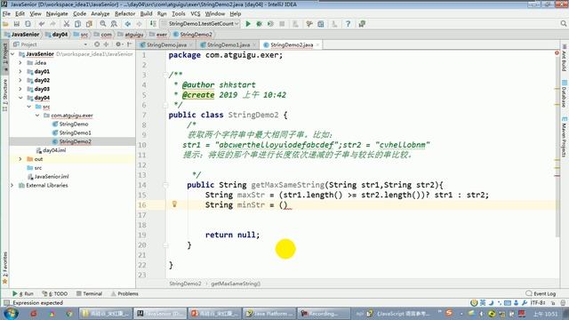Click the Synchronize toolbar icon

[28, 24]
